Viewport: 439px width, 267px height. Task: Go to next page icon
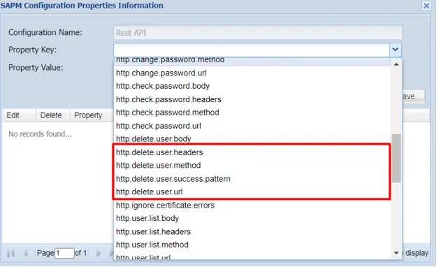click(x=99, y=253)
